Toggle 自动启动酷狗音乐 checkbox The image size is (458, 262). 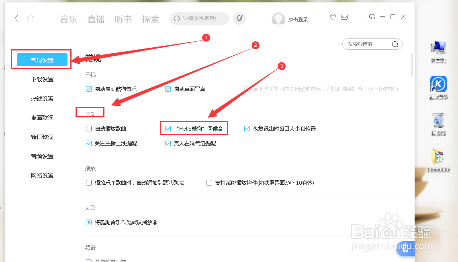89,89
